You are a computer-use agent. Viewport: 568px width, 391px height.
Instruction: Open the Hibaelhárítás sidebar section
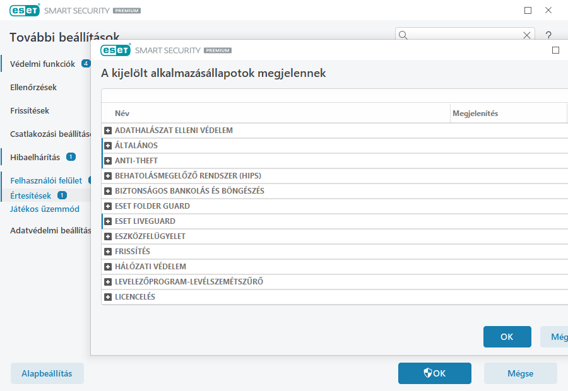tap(35, 157)
